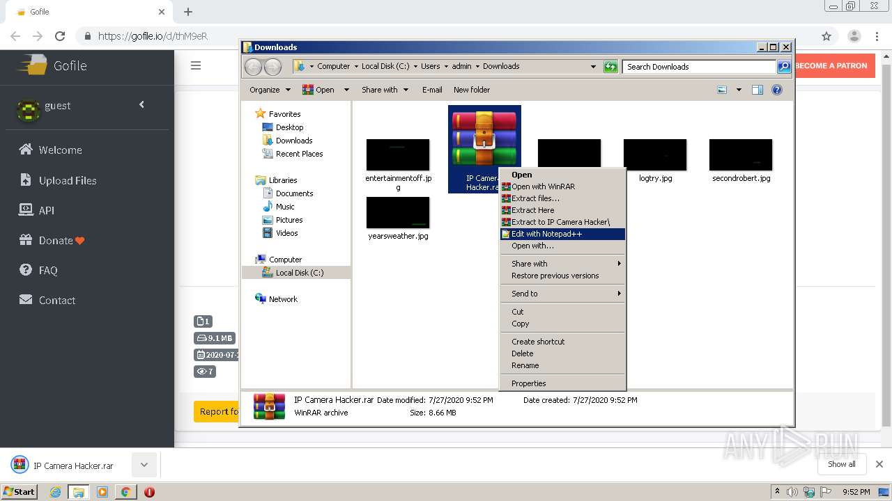The image size is (892, 501).
Task: Expand the Send to submenu
Action: [x=562, y=294]
